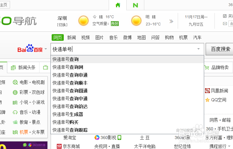The width and height of the screenshot is (233, 149).
Task: Click the 空气质量 良好 badge
Action: click(115, 24)
